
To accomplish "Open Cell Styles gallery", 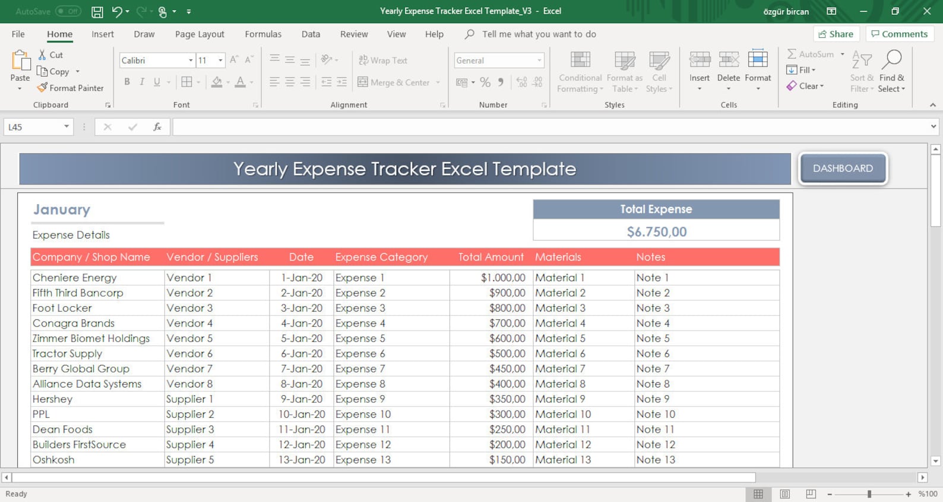I will (659, 71).
